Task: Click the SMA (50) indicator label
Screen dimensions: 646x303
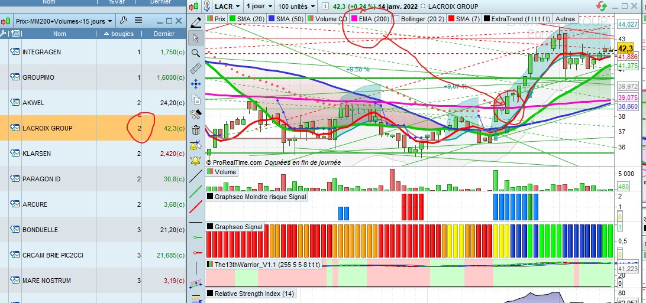Action: click(285, 19)
